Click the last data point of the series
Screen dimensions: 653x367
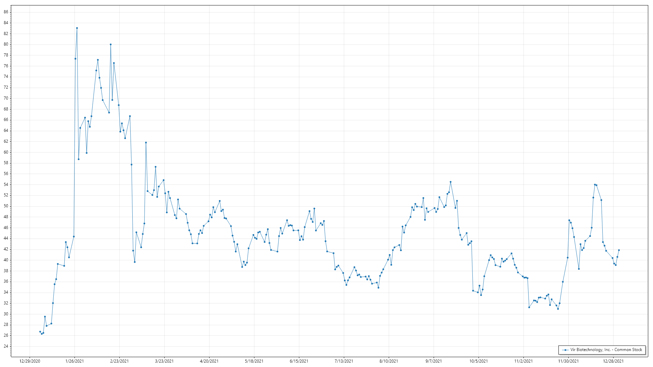tap(619, 250)
